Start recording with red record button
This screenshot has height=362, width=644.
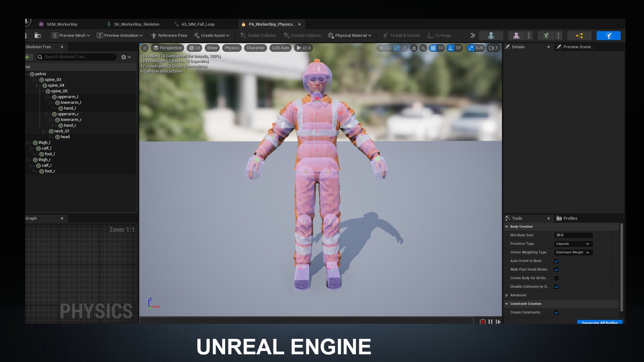483,322
